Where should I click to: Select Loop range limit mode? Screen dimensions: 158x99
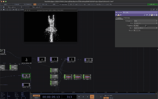[x=106, y=98]
